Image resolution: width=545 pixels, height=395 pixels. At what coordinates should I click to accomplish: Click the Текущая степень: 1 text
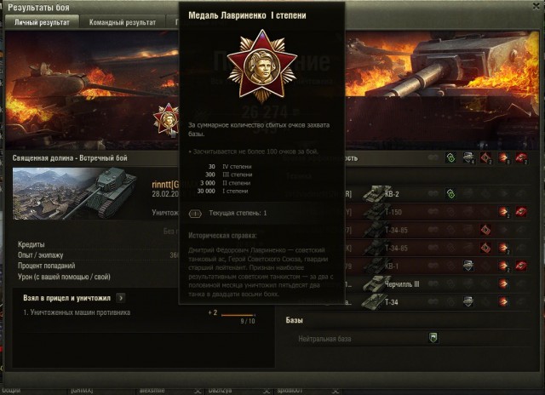tap(238, 214)
